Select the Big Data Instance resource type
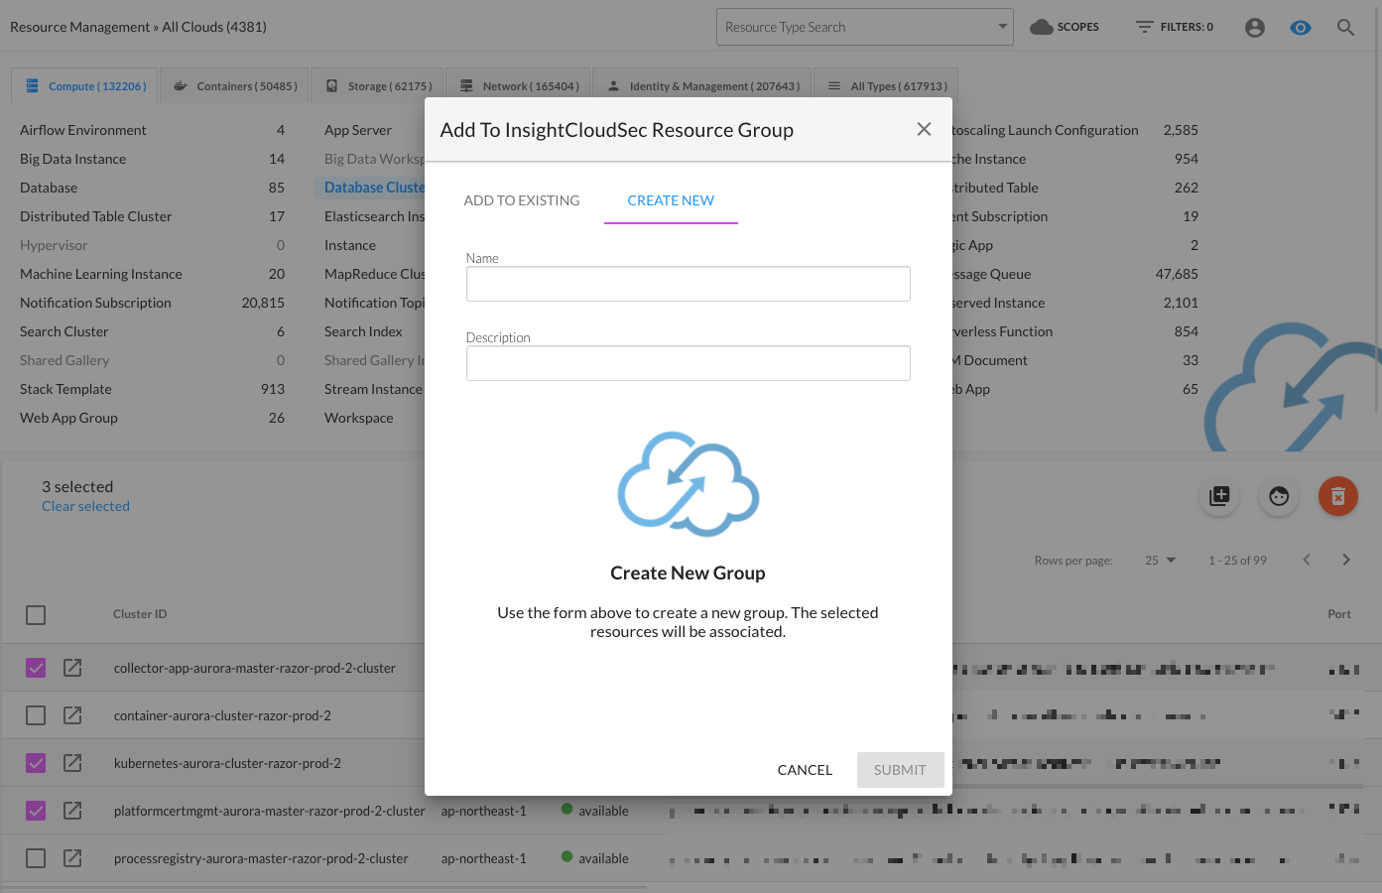Viewport: 1382px width, 893px height. coord(72,159)
